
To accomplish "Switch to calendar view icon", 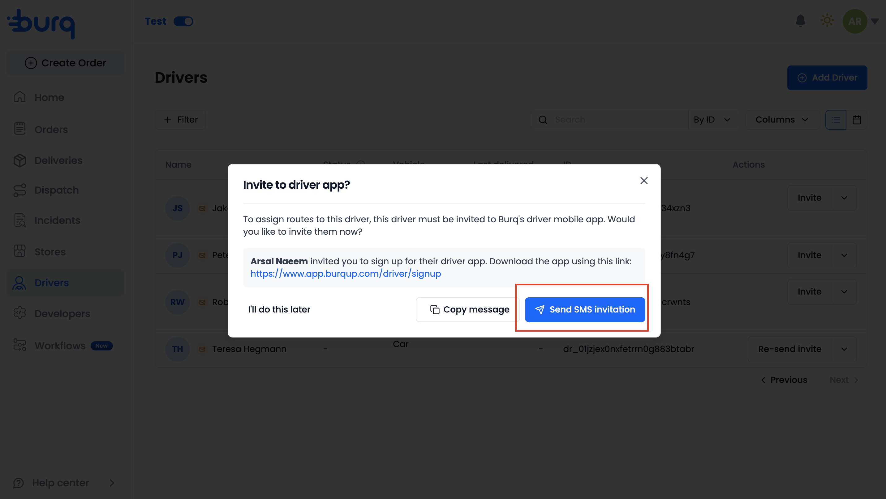I will 857,120.
